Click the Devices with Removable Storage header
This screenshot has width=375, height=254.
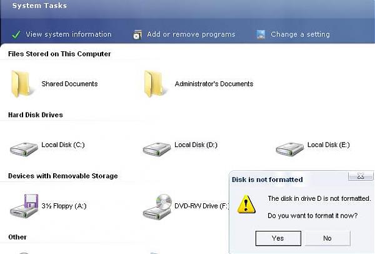[x=63, y=176]
